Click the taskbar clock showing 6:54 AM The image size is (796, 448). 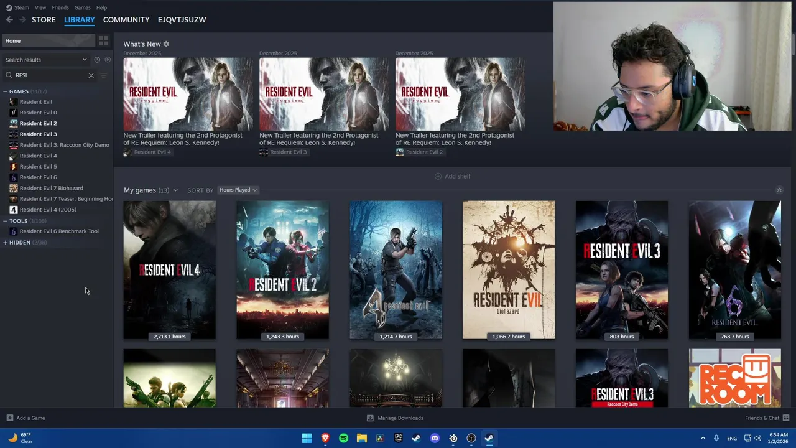pyautogui.click(x=779, y=438)
